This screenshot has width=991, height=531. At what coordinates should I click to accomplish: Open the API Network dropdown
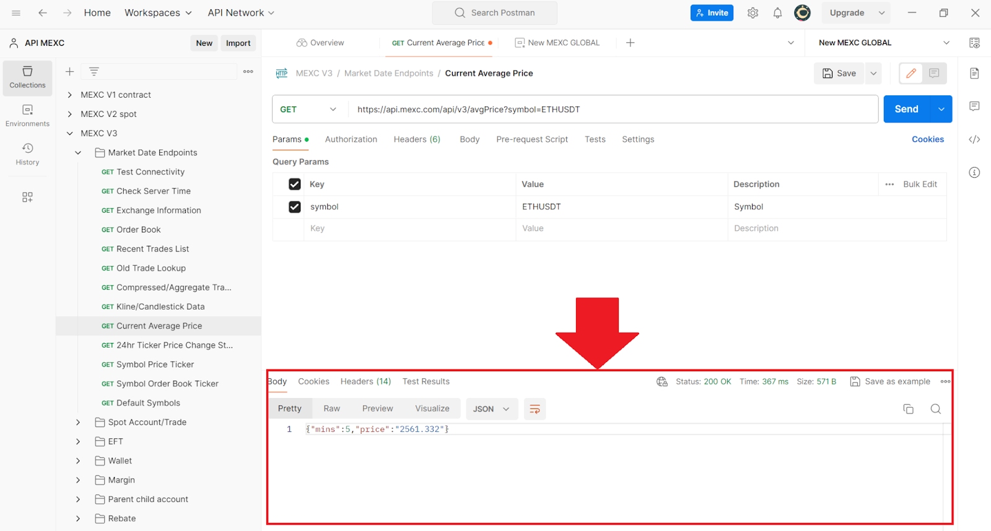point(241,13)
